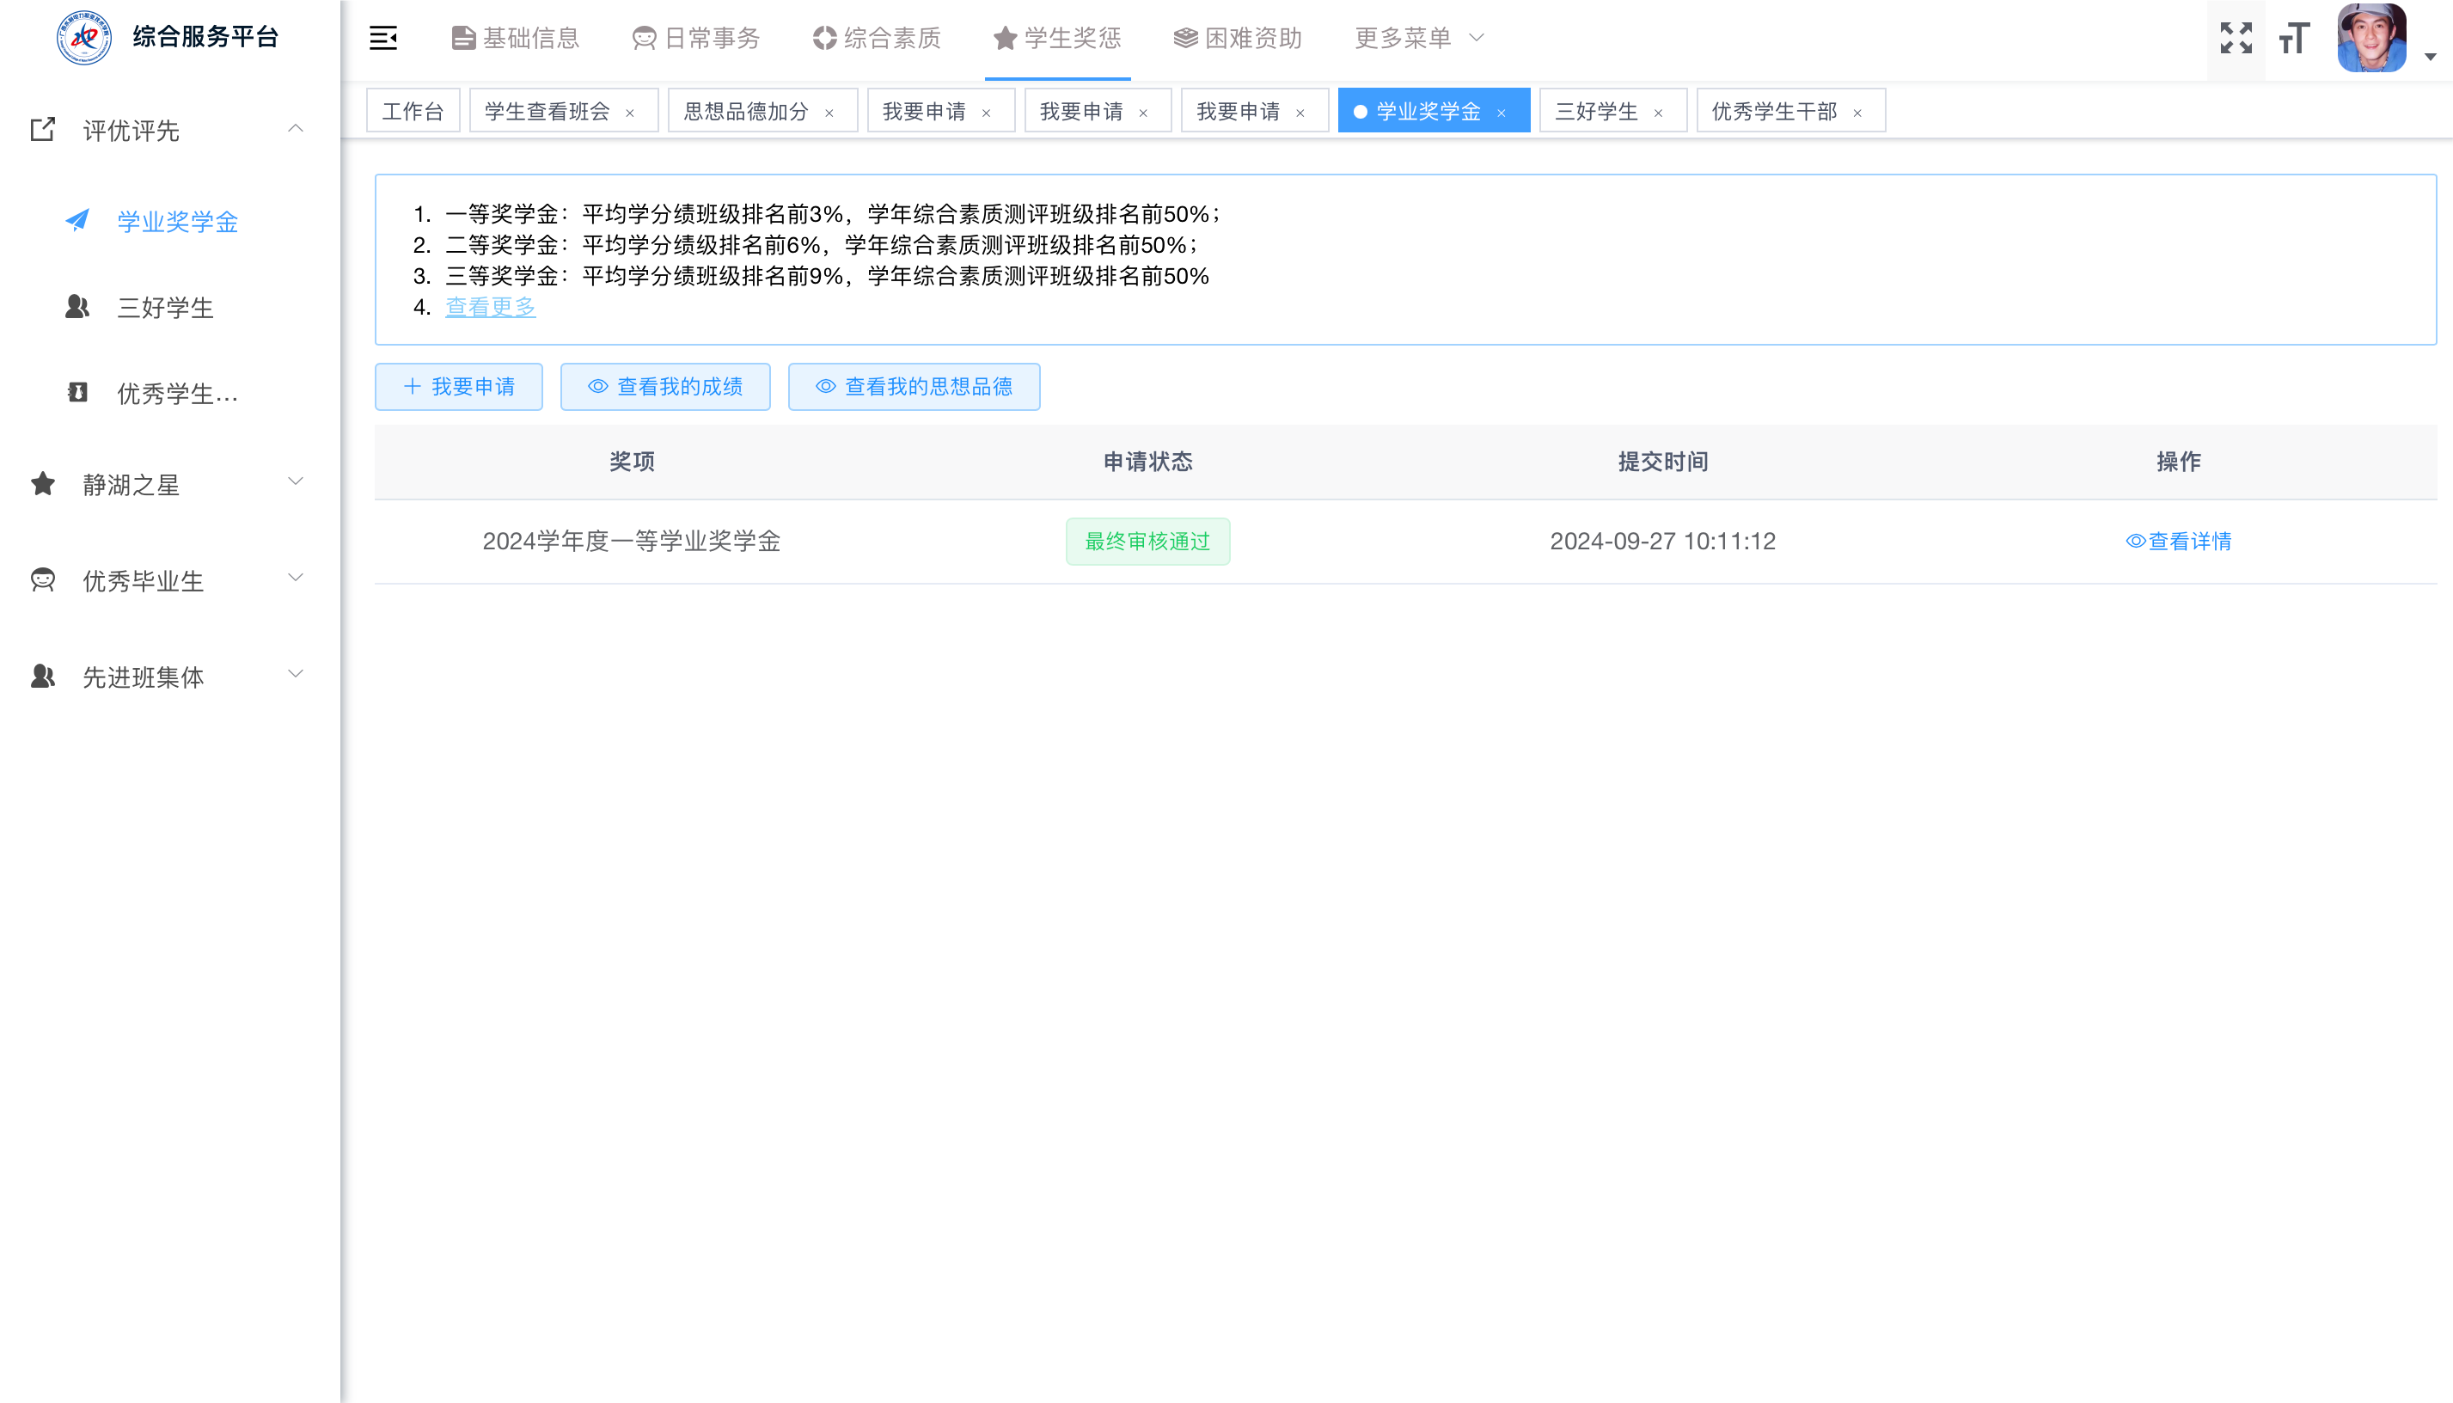Click the paper plane icon for 学业奖学金

[x=77, y=221]
